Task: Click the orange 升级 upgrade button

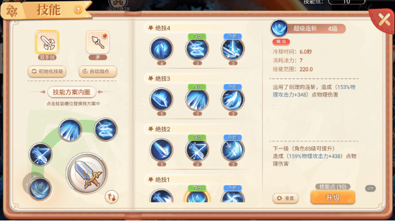Action: coord(333,197)
